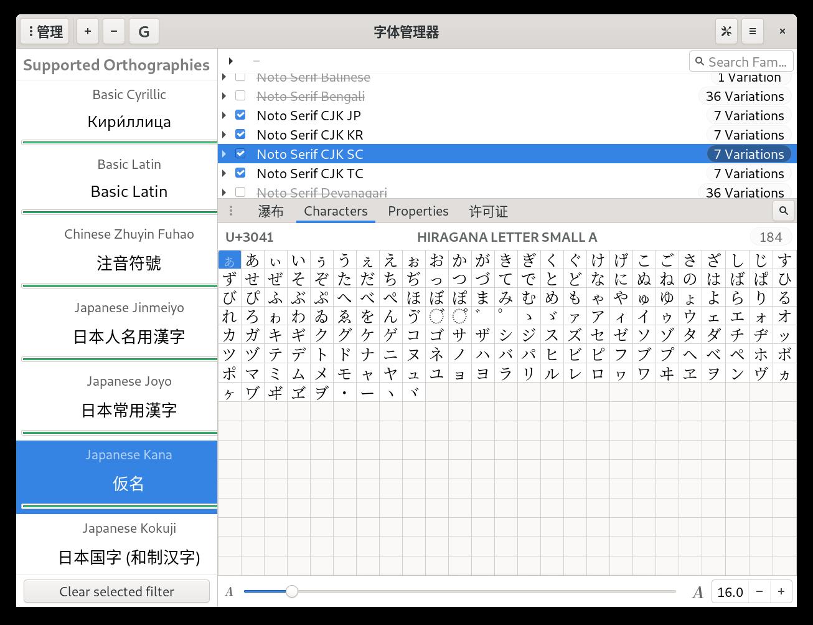Image resolution: width=813 pixels, height=625 pixels.
Task: Click the plus add-fonts button
Action: point(88,31)
